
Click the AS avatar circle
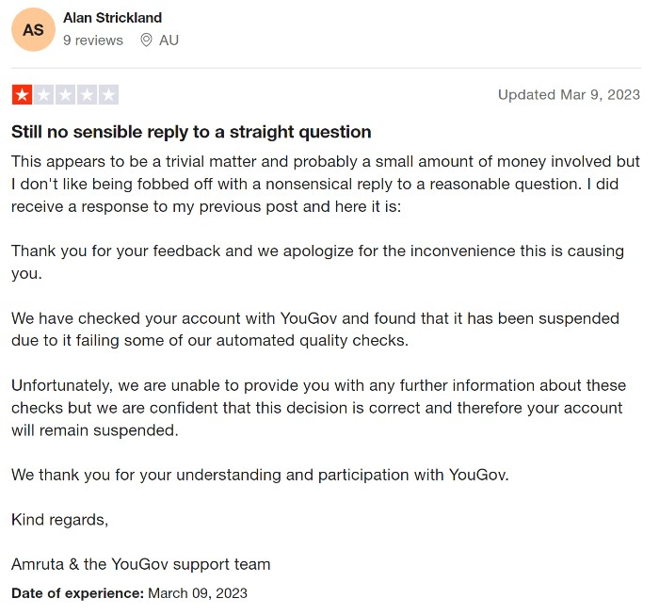pos(33,29)
